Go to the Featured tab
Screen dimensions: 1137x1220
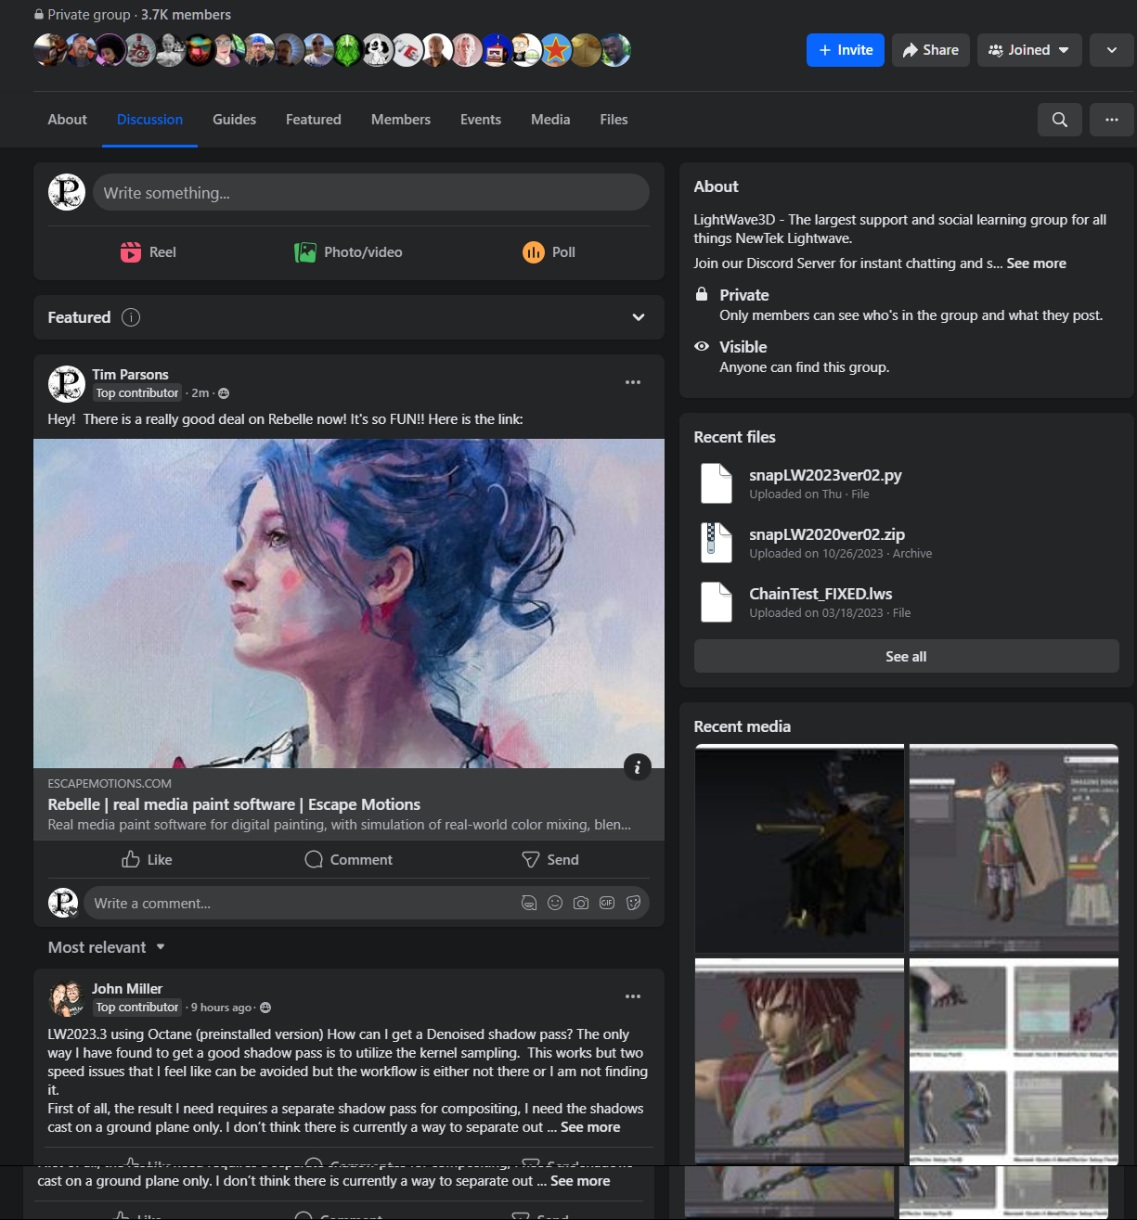(x=314, y=120)
